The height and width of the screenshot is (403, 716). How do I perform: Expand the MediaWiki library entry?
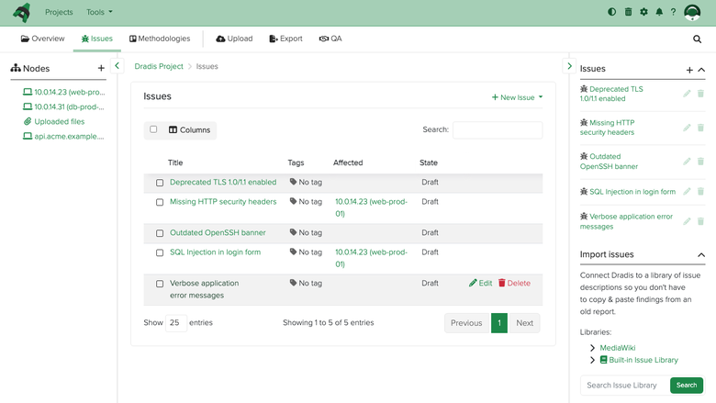(x=592, y=348)
